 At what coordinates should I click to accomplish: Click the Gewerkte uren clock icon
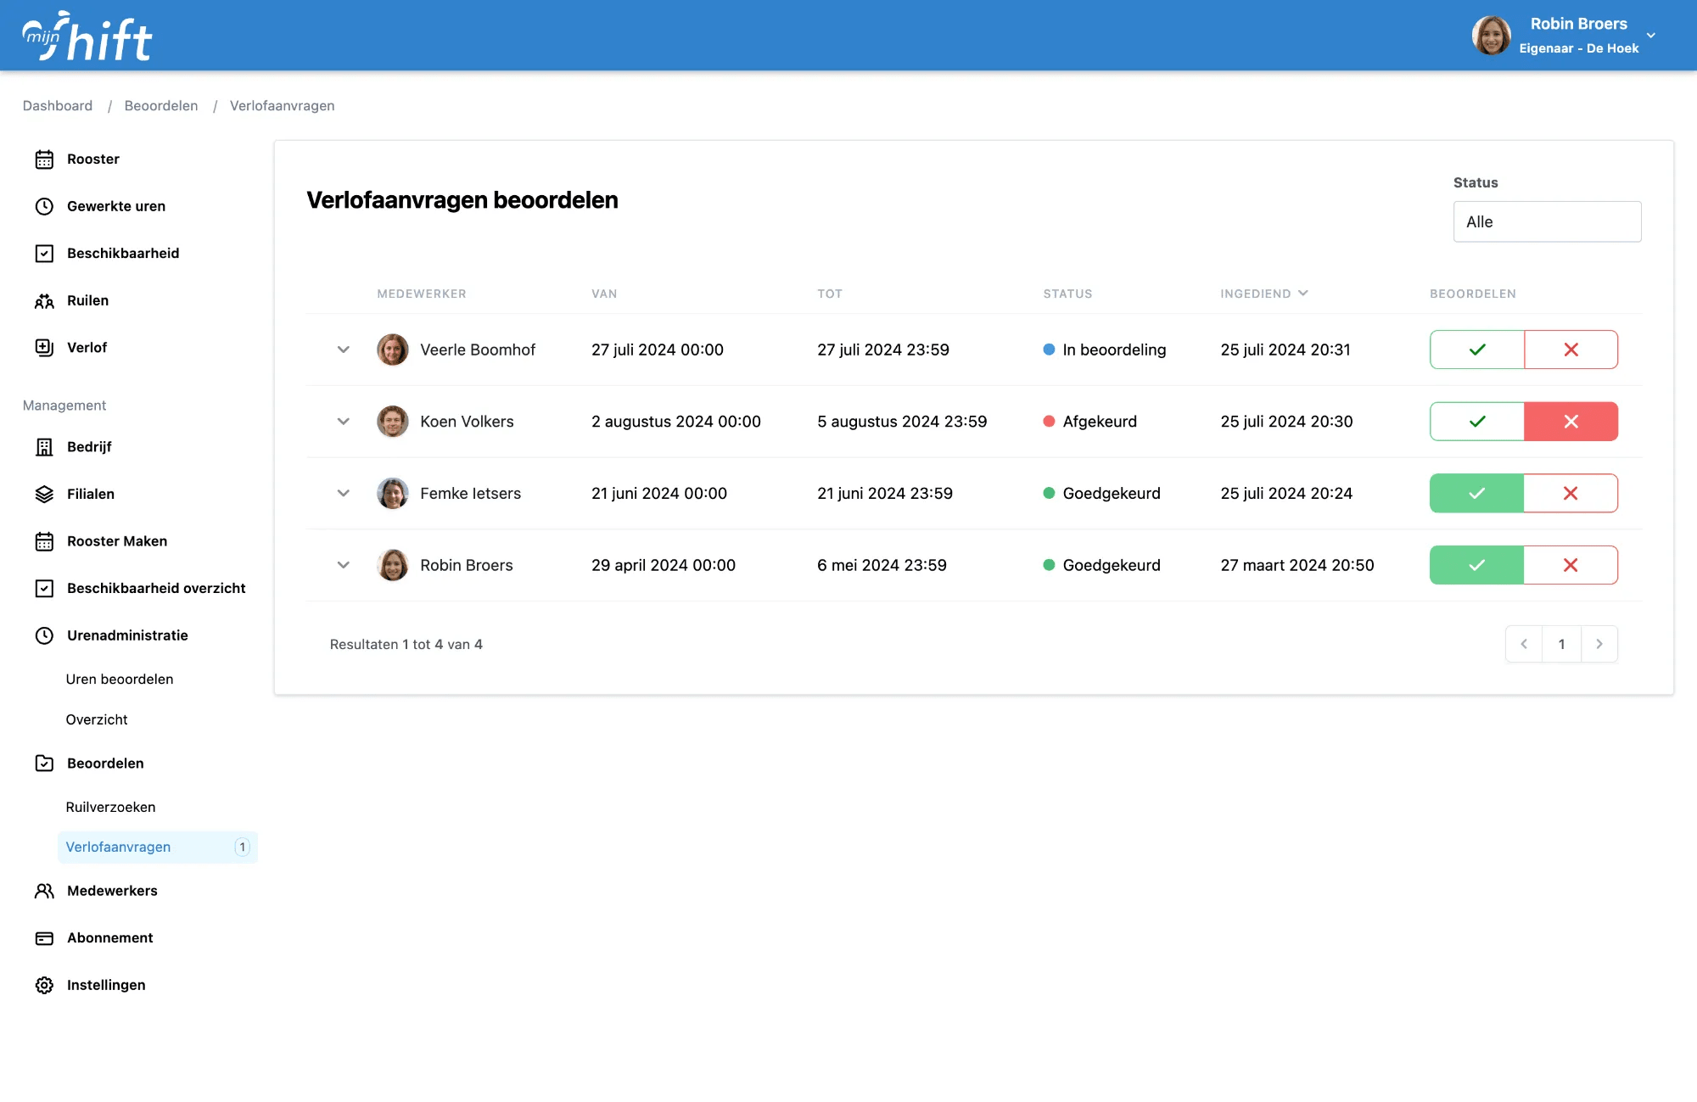click(44, 206)
